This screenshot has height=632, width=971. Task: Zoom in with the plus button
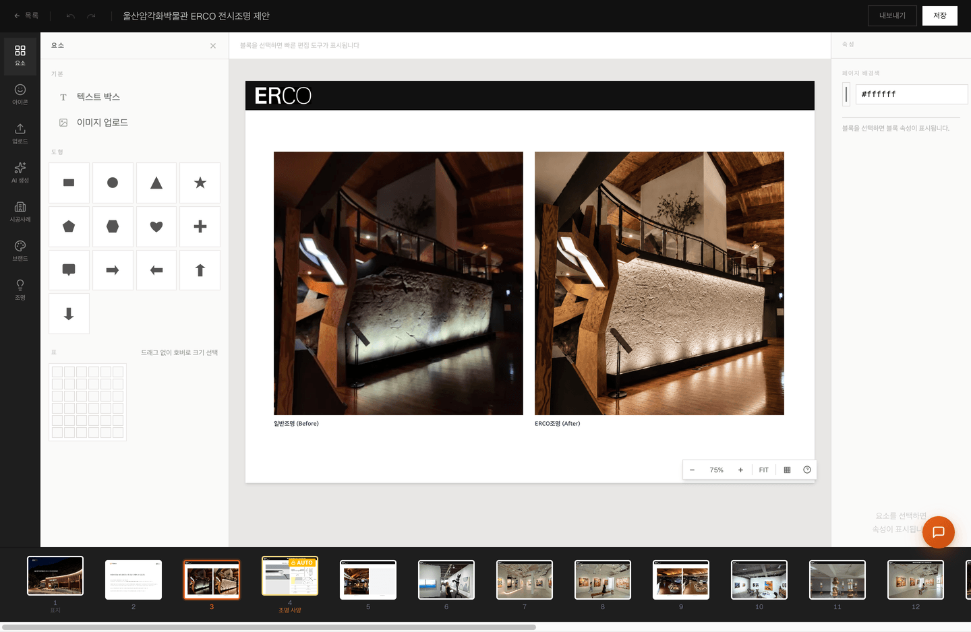pyautogui.click(x=740, y=470)
